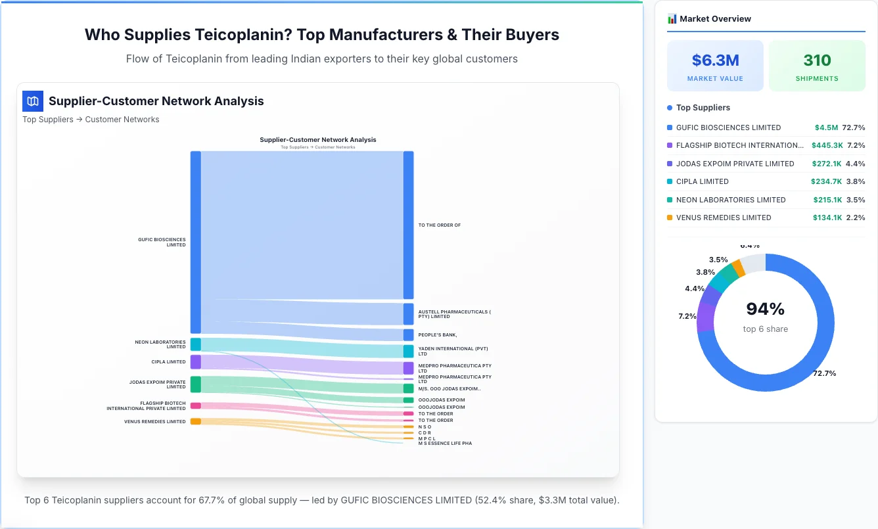Click the 310 SHIPMENTS stat card
This screenshot has width=878, height=529.
817,65
